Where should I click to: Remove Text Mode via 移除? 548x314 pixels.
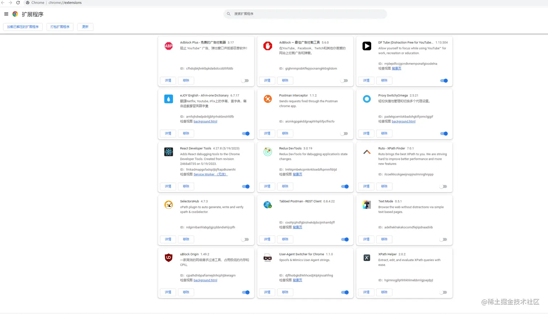[x=384, y=239]
